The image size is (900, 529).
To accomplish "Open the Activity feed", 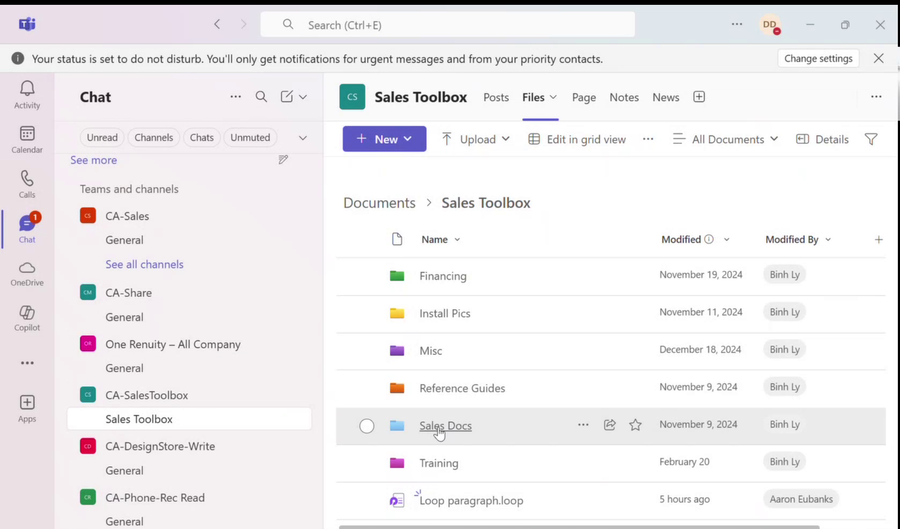I will point(27,94).
